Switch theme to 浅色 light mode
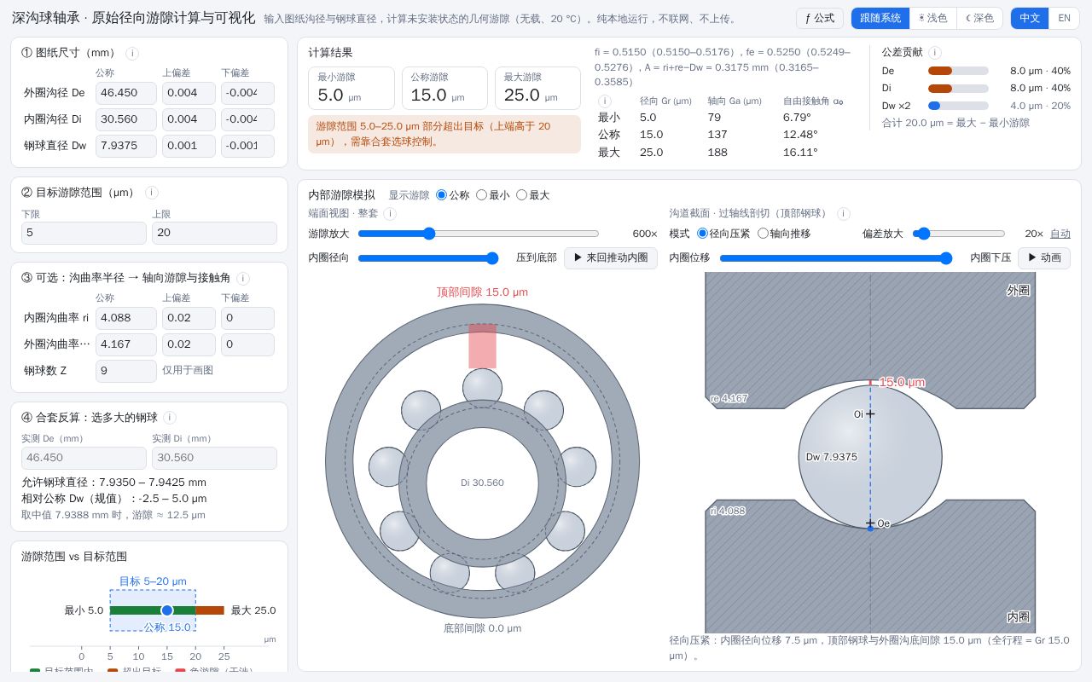Screen dimensions: 1092x682 coord(932,18)
